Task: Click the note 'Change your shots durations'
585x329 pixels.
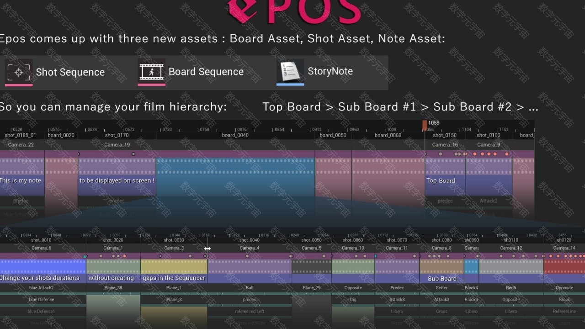Action: pyautogui.click(x=40, y=278)
